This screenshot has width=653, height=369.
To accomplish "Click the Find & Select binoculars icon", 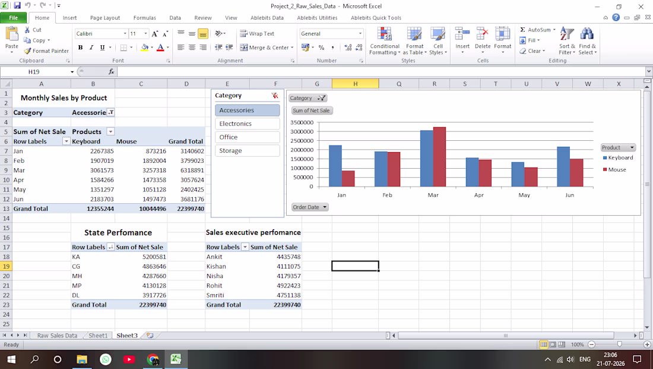I will pyautogui.click(x=587, y=34).
